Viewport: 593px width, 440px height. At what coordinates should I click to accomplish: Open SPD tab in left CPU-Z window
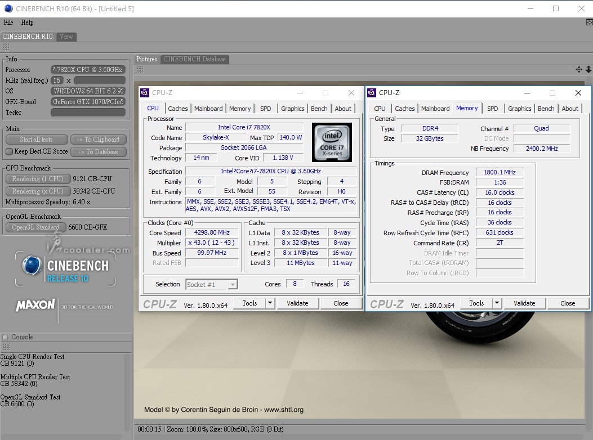[x=265, y=109]
